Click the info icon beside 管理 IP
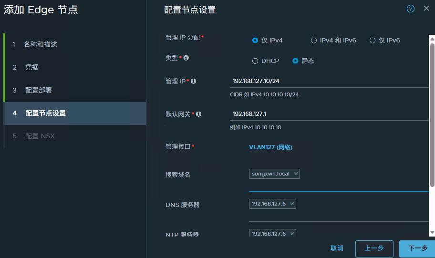The width and height of the screenshot is (435, 258). pos(193,81)
